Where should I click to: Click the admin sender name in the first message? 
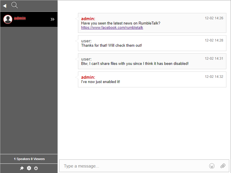(88, 19)
